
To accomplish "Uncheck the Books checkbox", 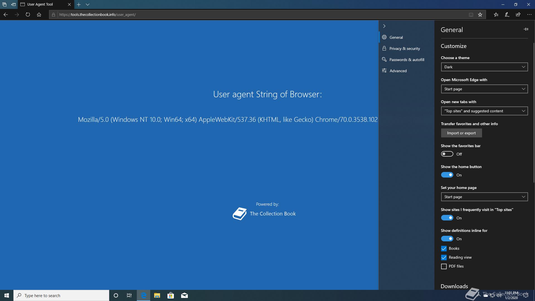I will coord(444,249).
